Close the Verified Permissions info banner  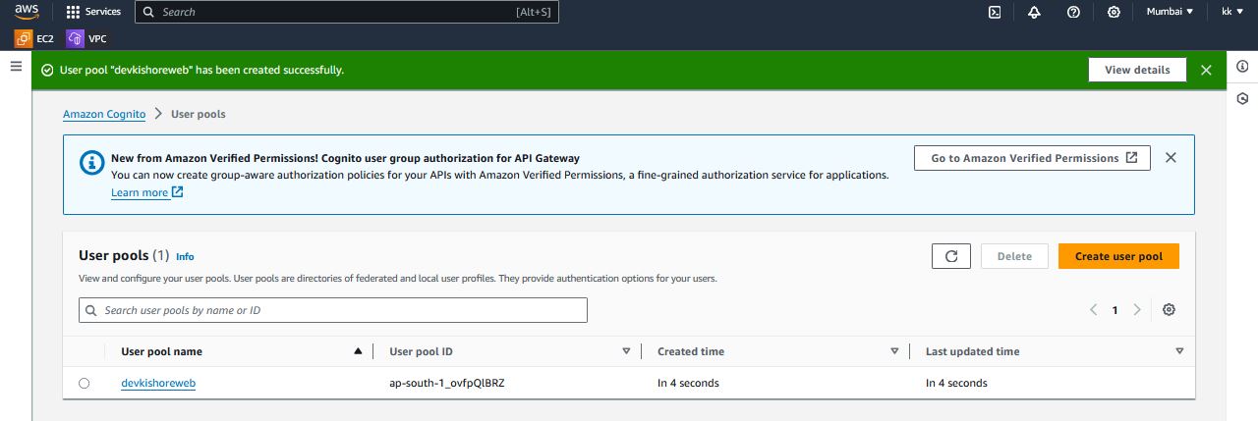pos(1171,157)
